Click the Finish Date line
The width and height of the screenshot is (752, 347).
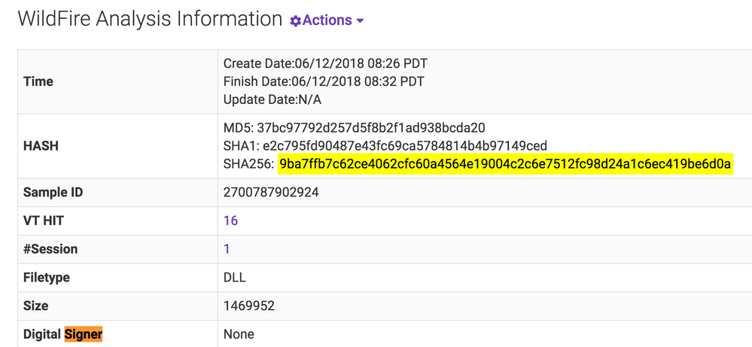point(324,81)
